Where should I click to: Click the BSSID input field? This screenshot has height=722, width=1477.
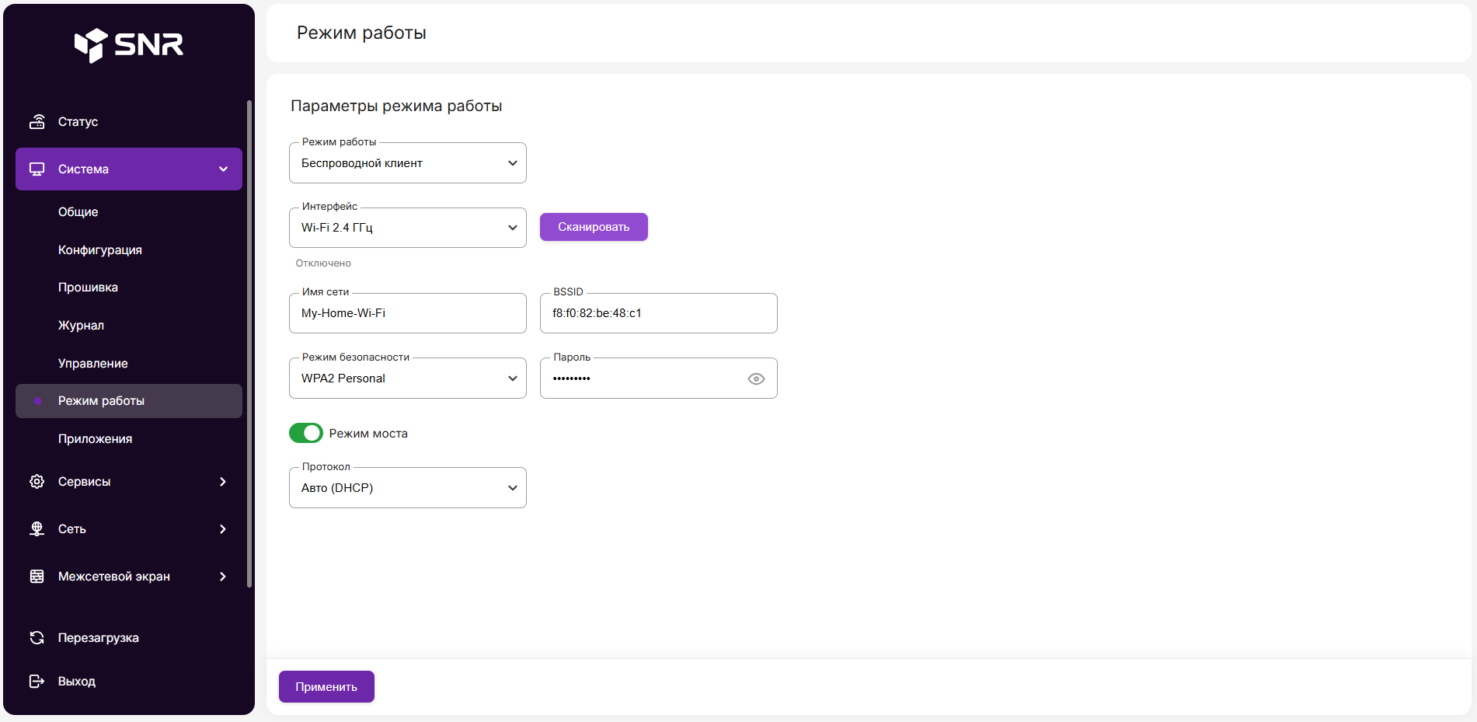(658, 313)
